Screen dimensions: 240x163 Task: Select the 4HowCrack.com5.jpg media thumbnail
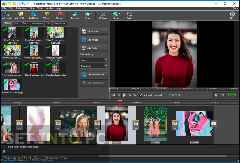(12, 85)
